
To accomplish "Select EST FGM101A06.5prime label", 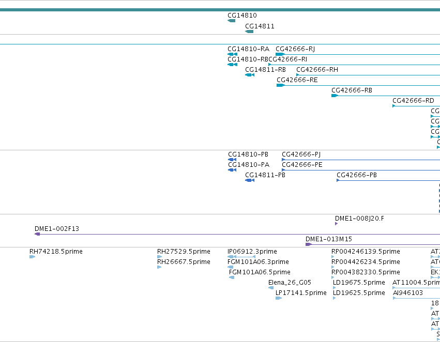I will click(x=260, y=272).
